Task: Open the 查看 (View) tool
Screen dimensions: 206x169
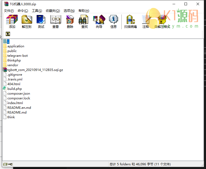Action: (x=56, y=19)
